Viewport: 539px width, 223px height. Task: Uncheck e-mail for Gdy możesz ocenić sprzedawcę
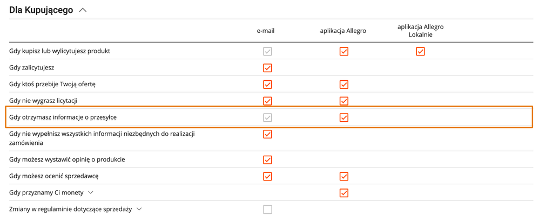267,176
